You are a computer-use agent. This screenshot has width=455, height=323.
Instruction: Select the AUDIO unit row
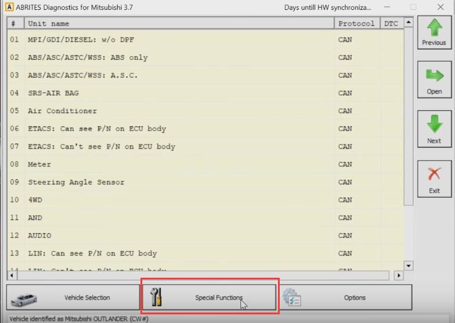pos(205,235)
